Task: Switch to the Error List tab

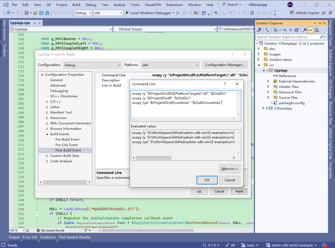Action: pyautogui.click(x=30, y=237)
